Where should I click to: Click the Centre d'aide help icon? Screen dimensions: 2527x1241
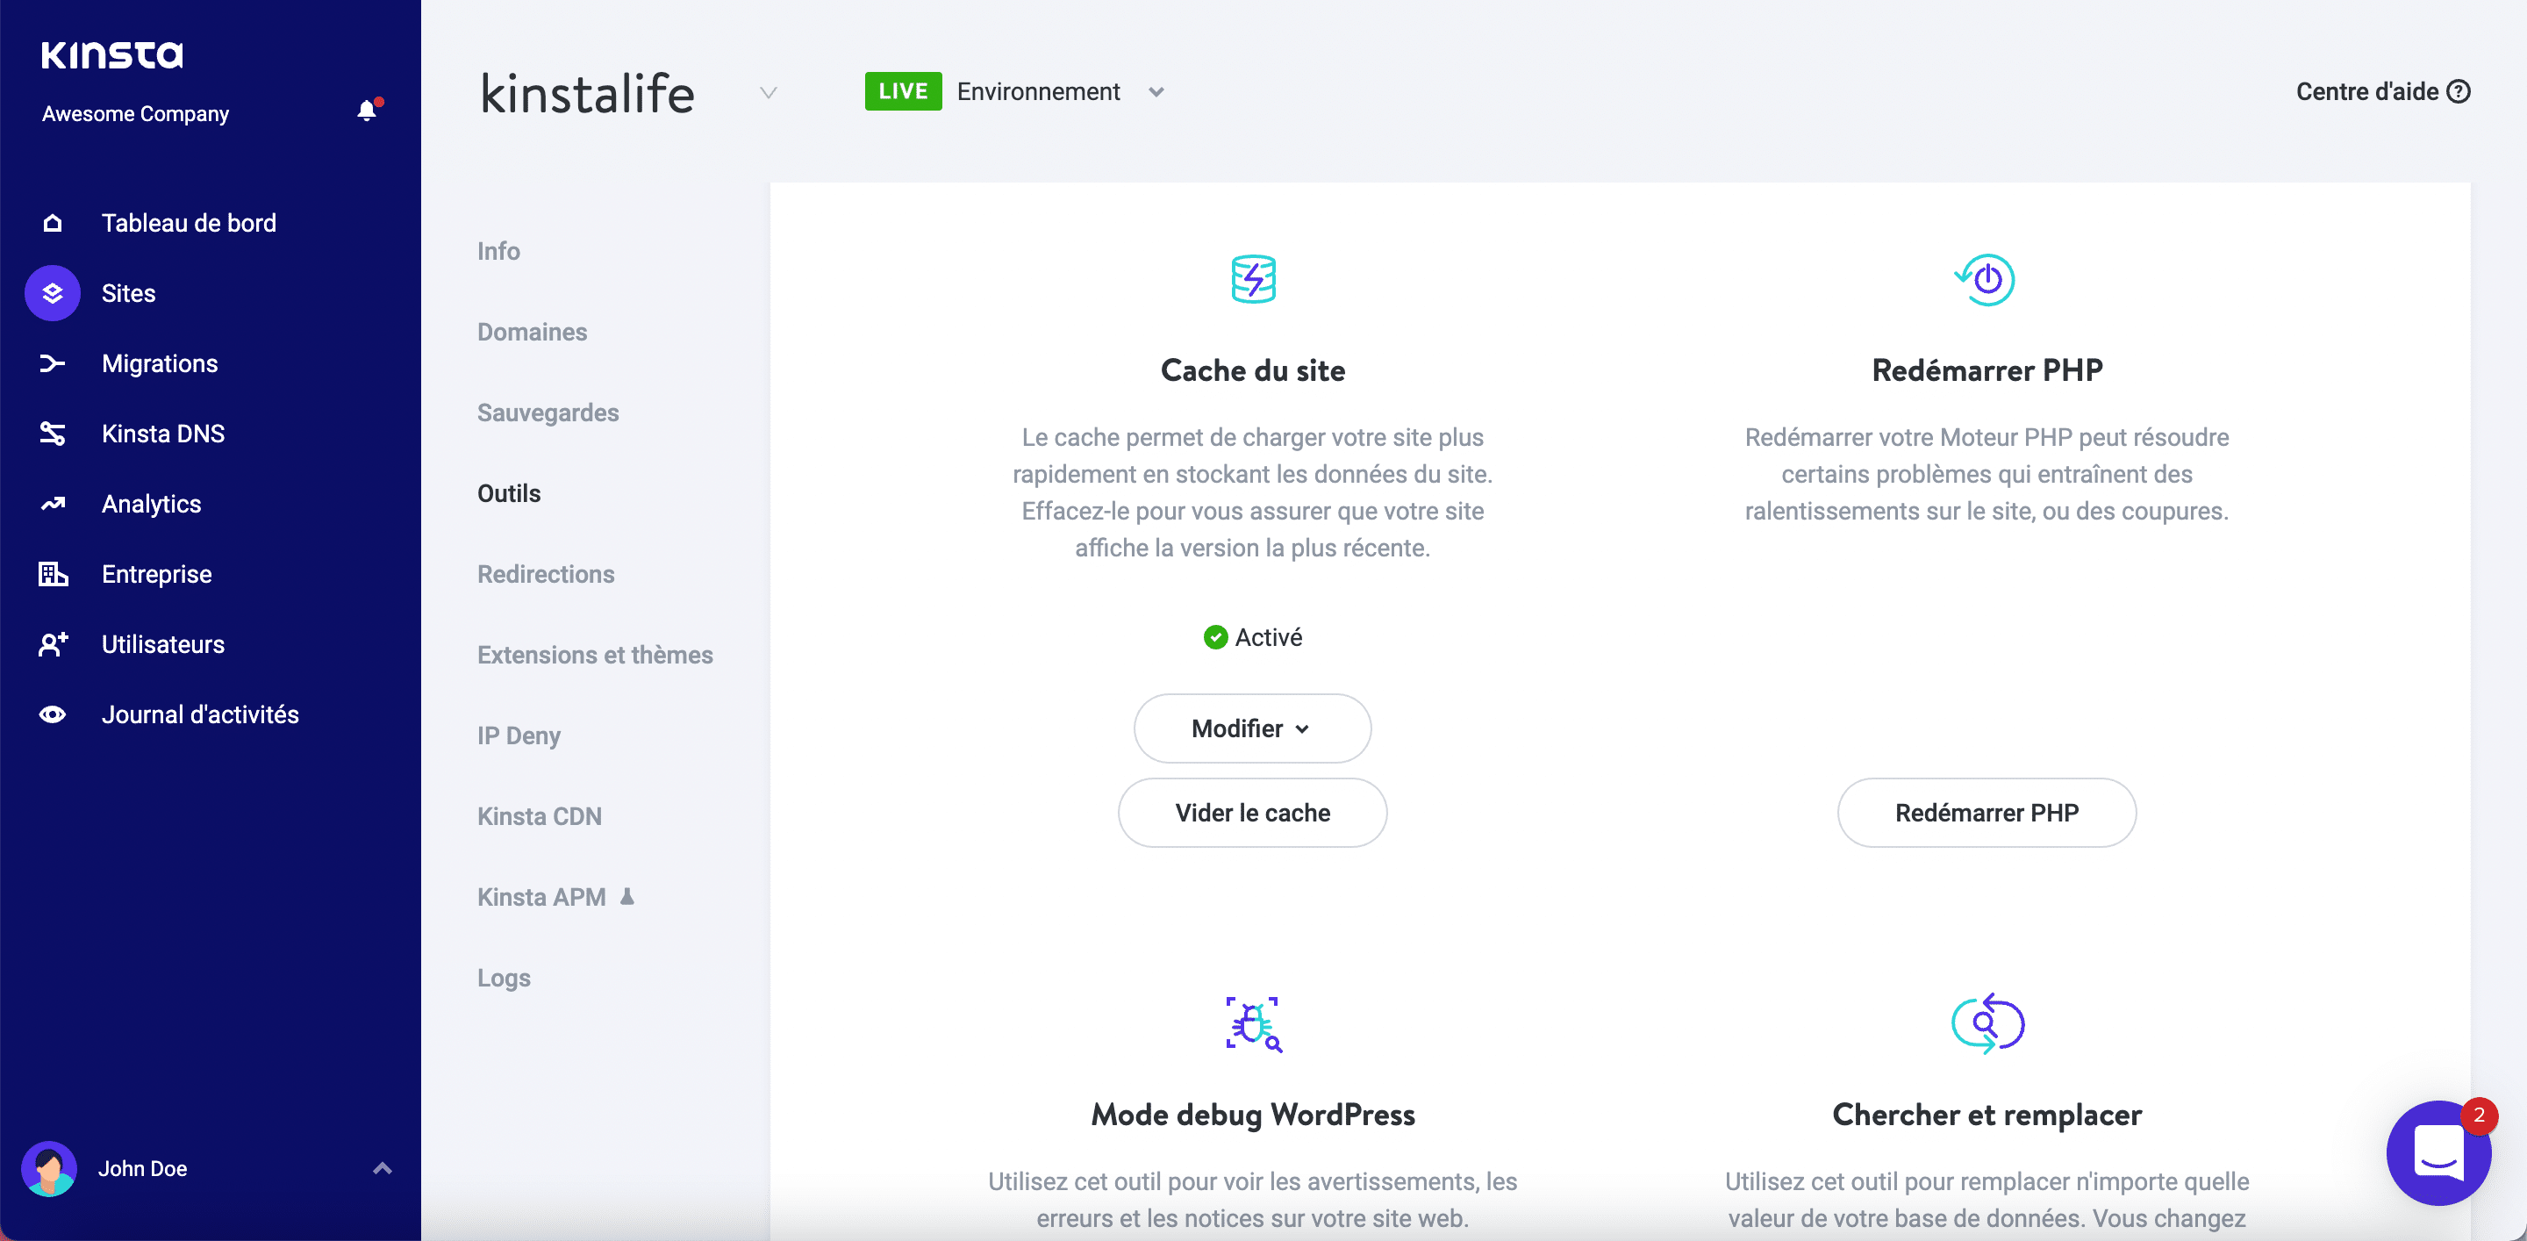tap(2459, 90)
